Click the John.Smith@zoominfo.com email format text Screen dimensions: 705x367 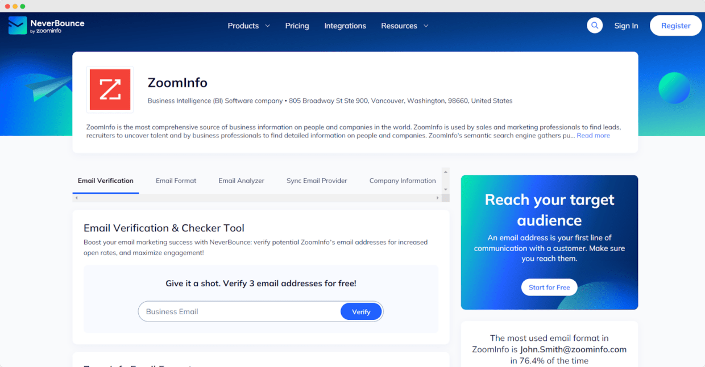[x=573, y=349]
